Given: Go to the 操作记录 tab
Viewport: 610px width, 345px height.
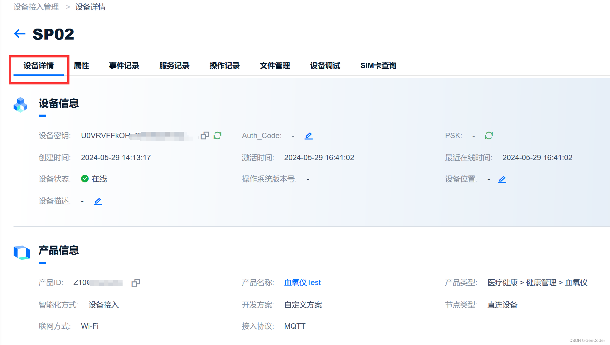Looking at the screenshot, I should pyautogui.click(x=225, y=66).
